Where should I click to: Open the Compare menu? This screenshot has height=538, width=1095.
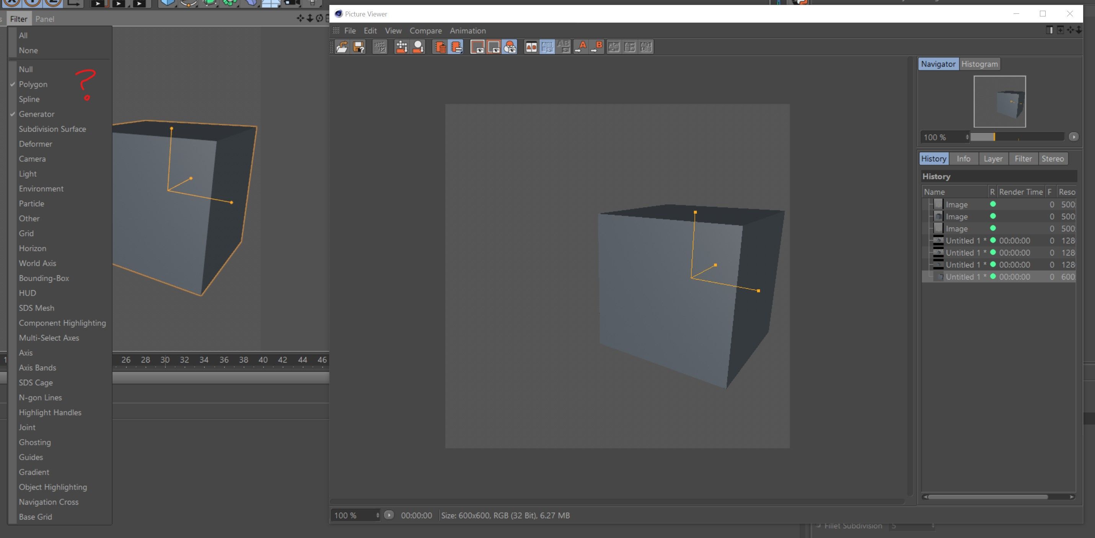(x=425, y=31)
